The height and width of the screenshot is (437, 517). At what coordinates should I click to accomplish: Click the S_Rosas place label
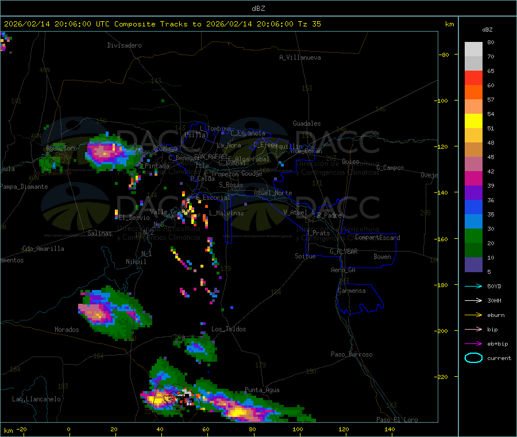pos(231,185)
